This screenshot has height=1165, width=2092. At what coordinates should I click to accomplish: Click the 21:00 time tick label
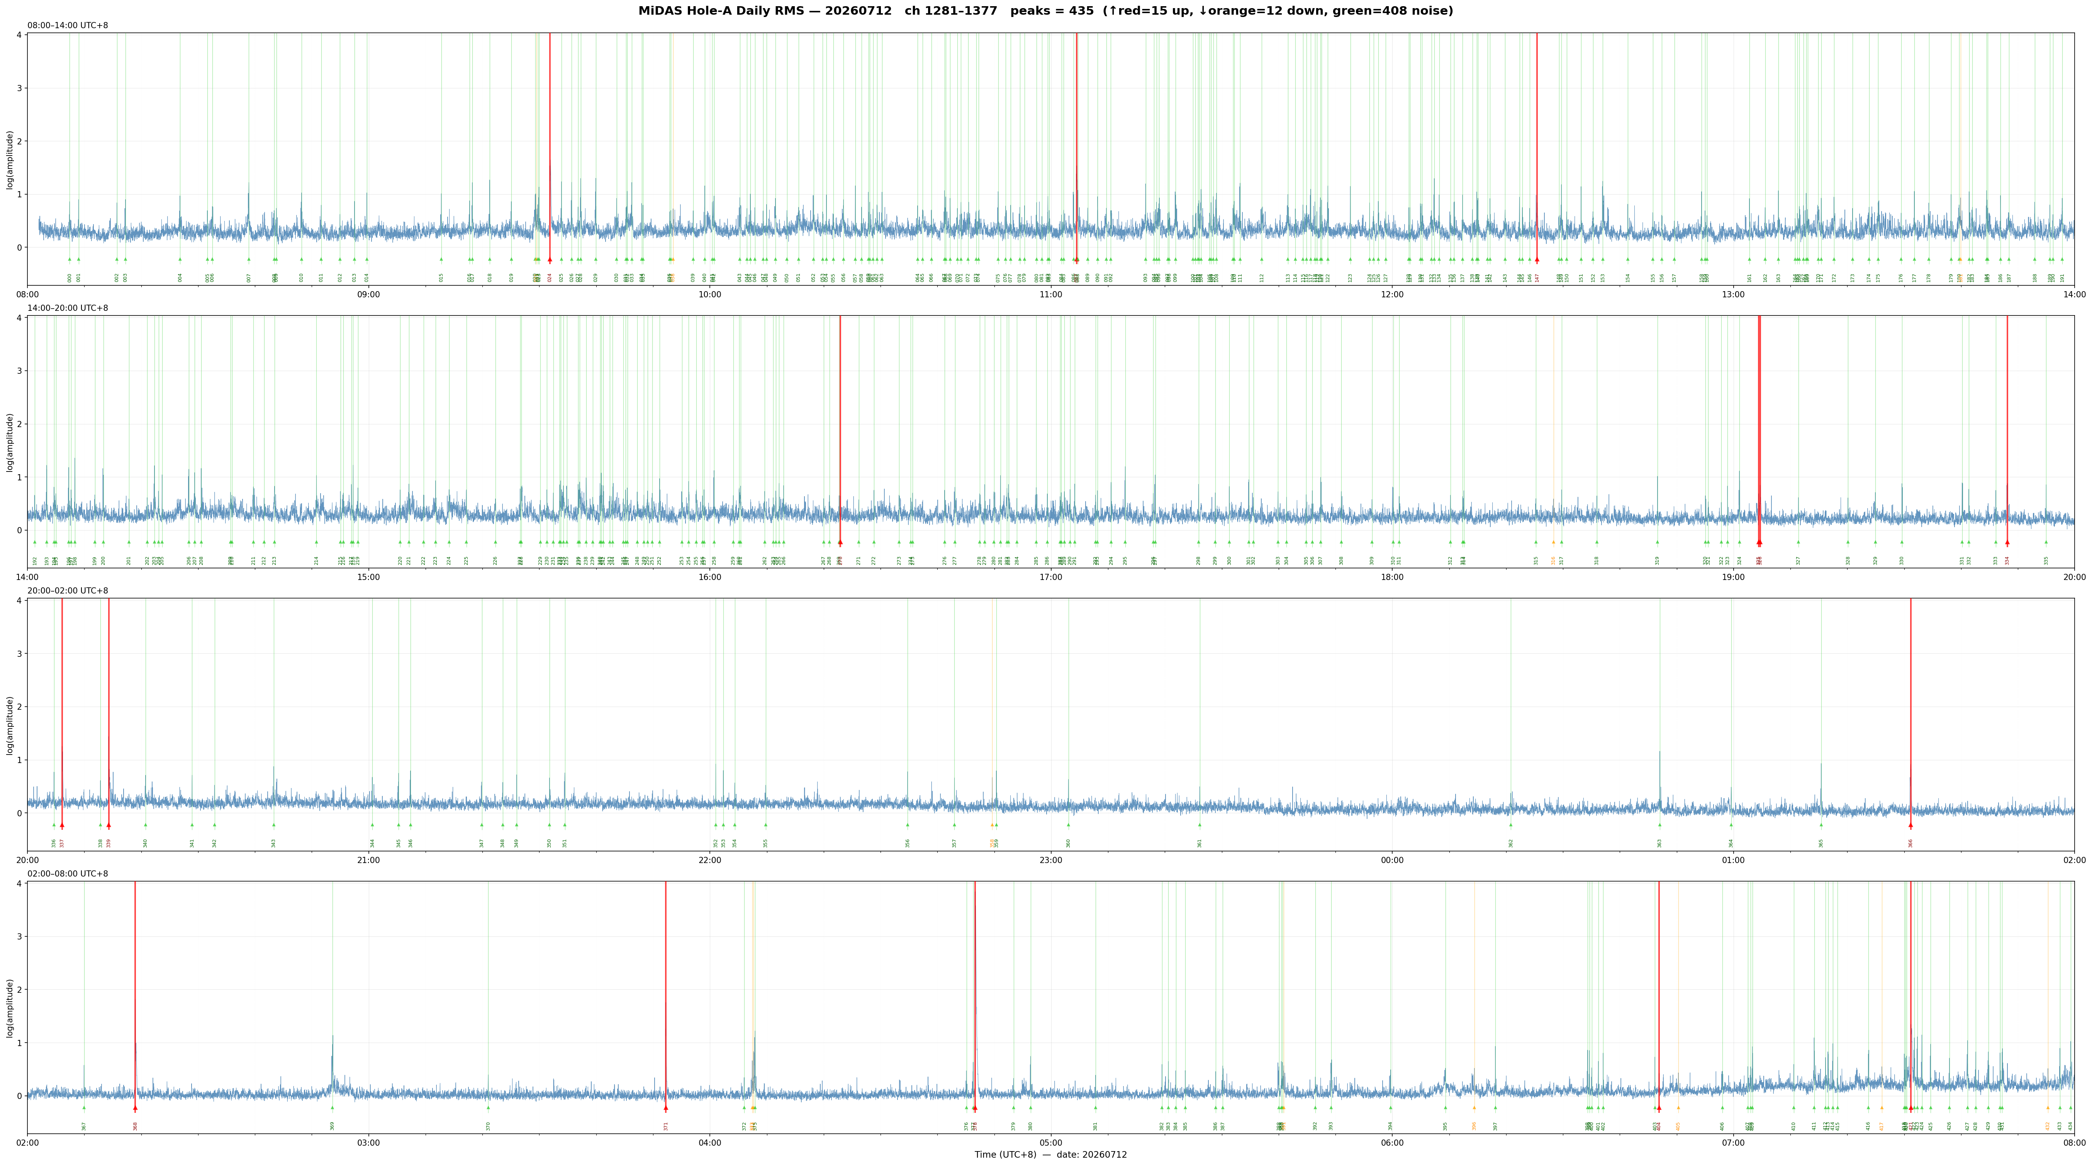pos(369,861)
